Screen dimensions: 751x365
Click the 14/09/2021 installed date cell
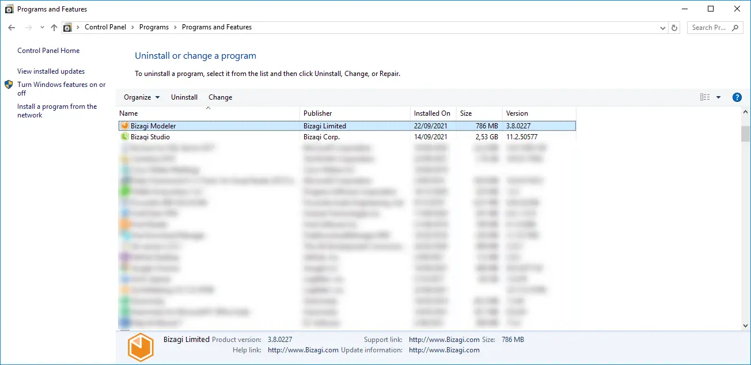coord(431,137)
